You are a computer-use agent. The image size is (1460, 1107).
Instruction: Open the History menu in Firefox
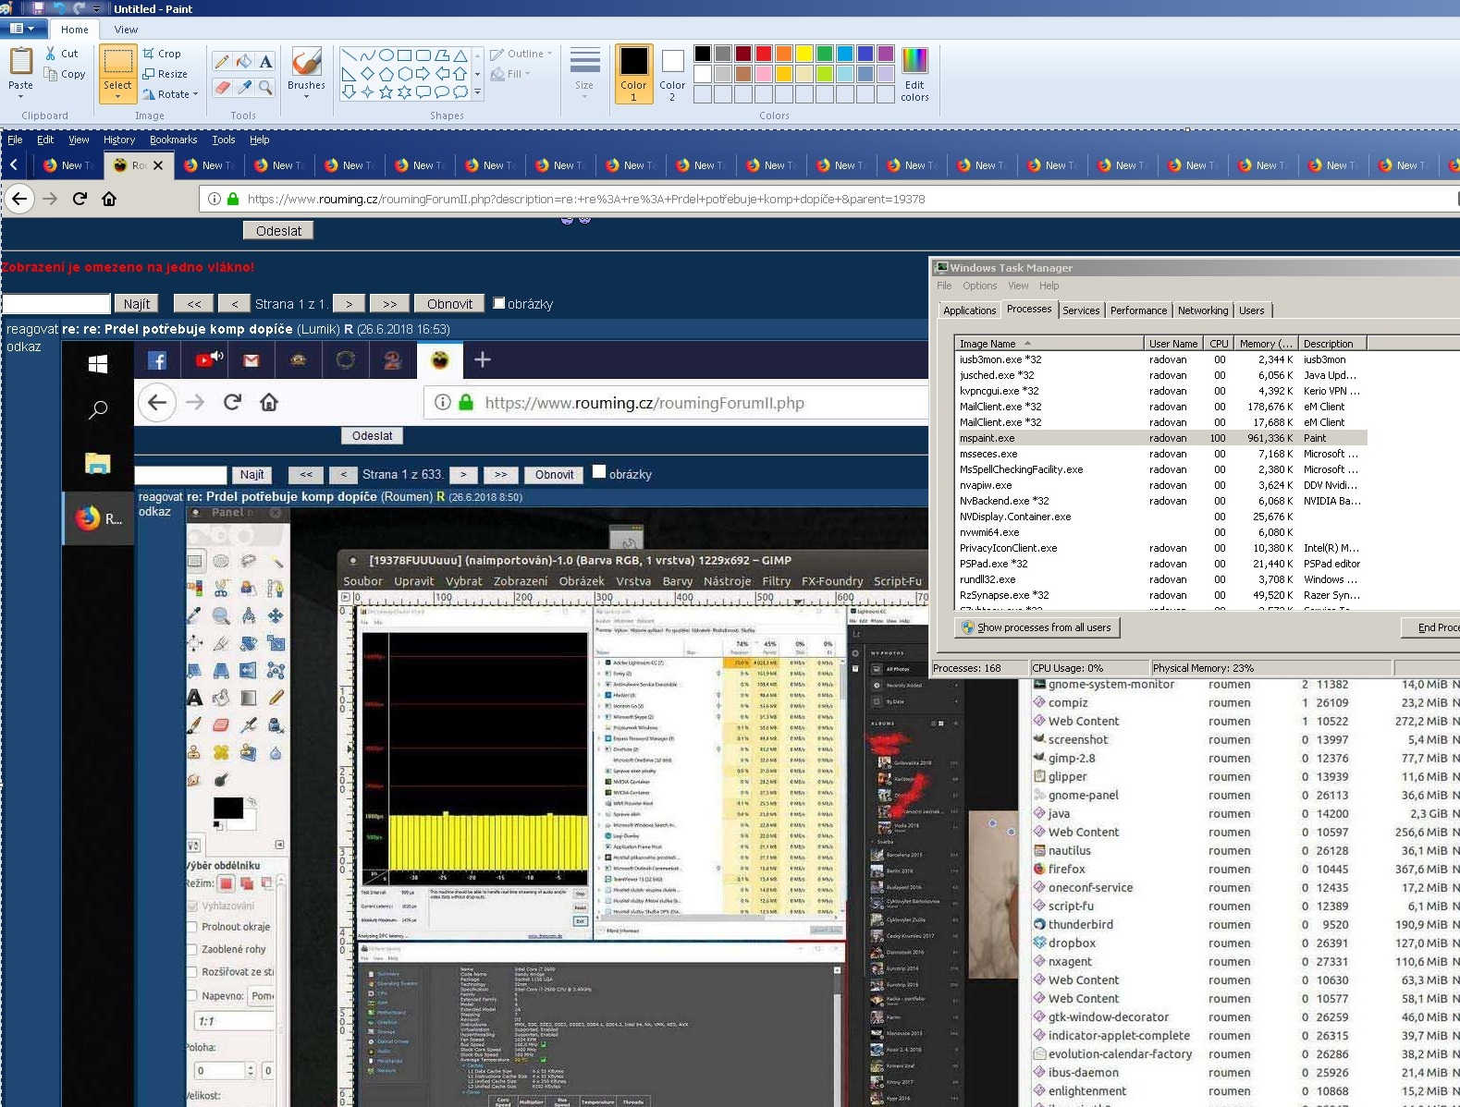(x=119, y=140)
